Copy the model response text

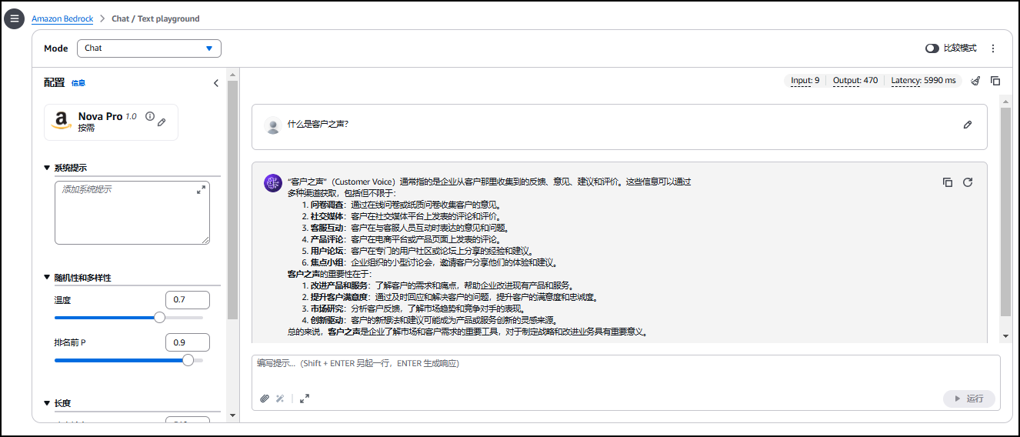[948, 182]
